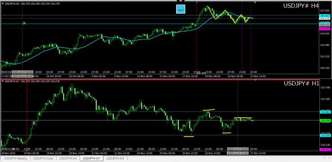Select the gray 155.512 price label on H4
The width and height of the screenshot is (332, 162).
(325, 25)
